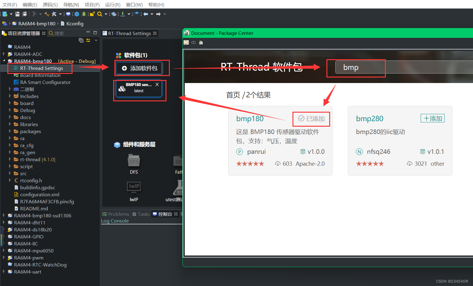Click the Save All double-floppy icon
The height and width of the screenshot is (286, 473).
tap(25, 14)
